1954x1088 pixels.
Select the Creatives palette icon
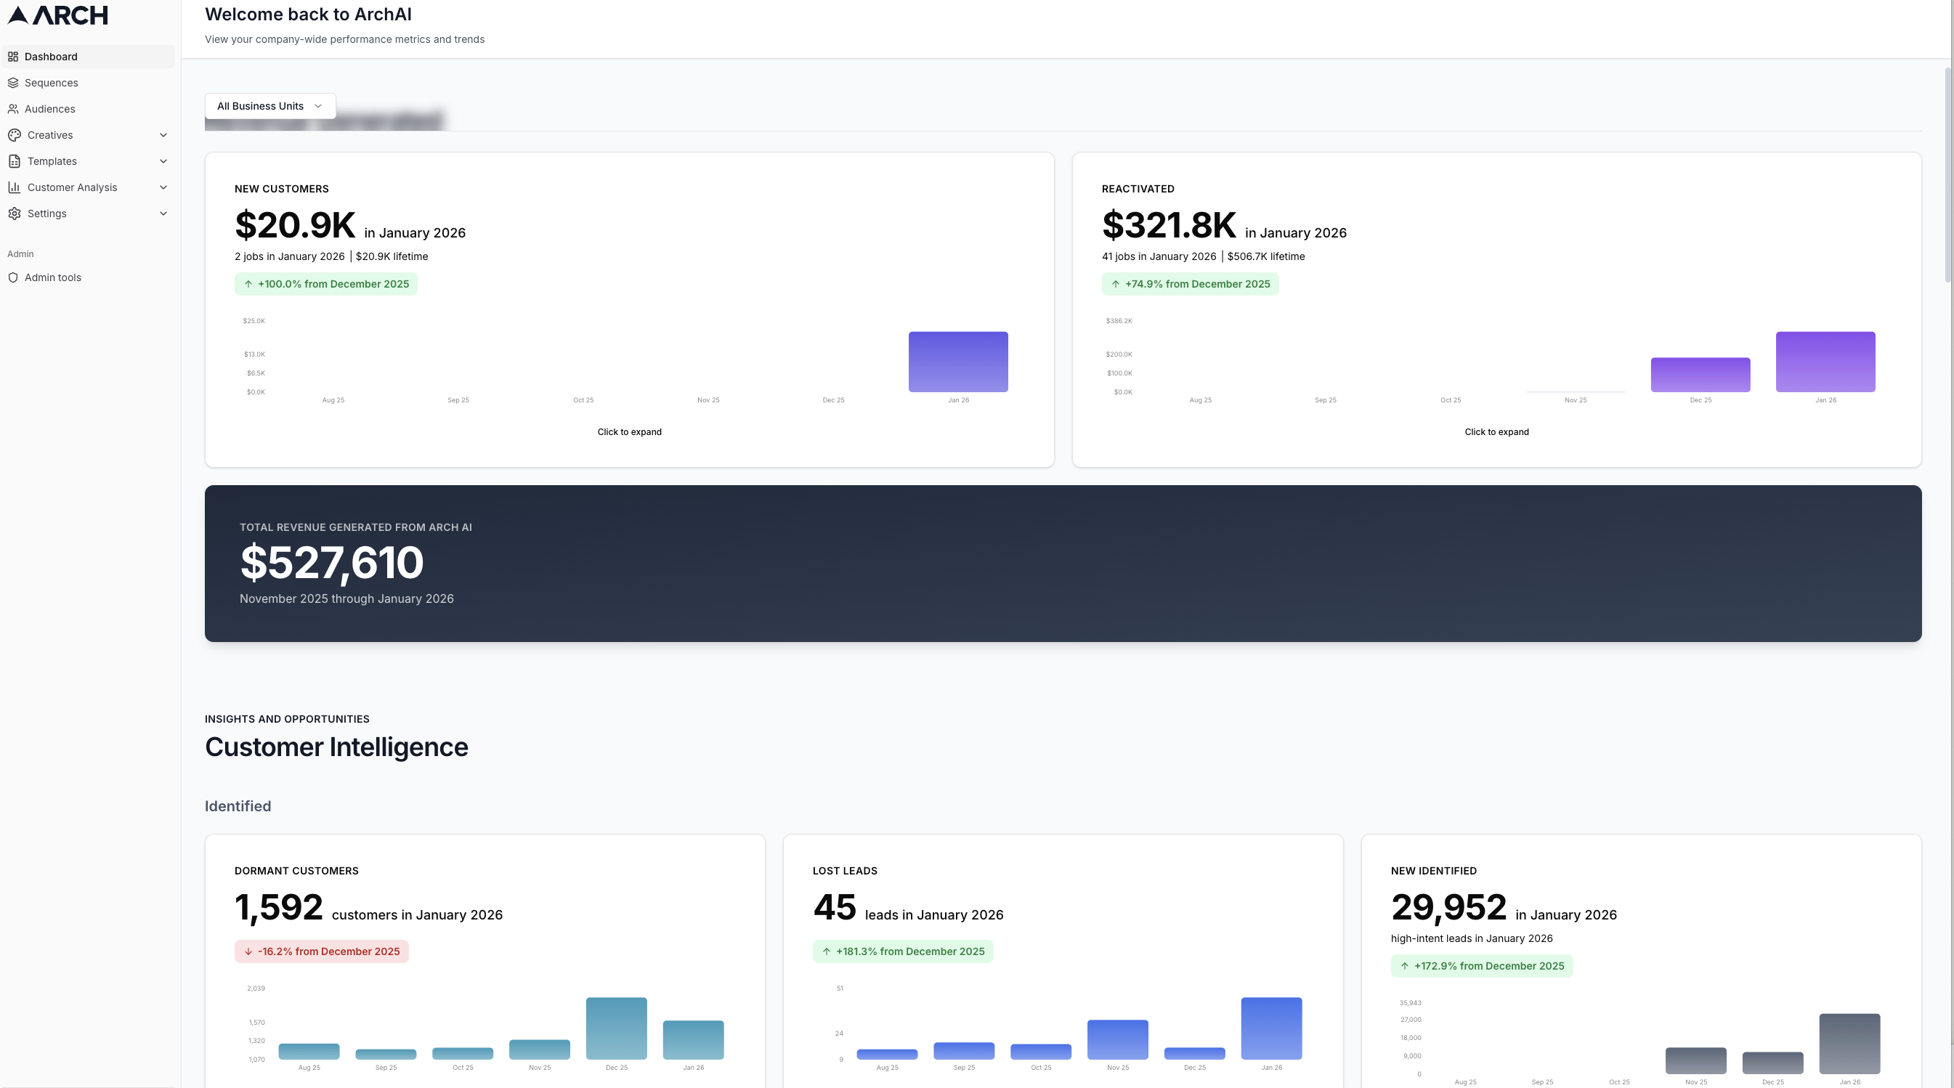click(15, 135)
